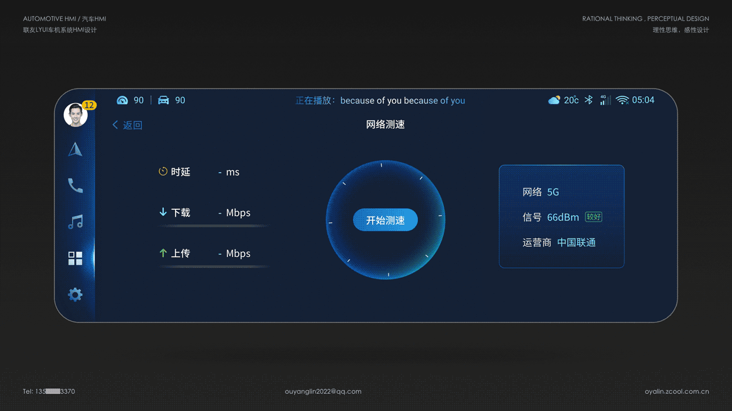Screen dimensions: 732x411
Task: Open settings via the gear icon
Action: tap(75, 295)
